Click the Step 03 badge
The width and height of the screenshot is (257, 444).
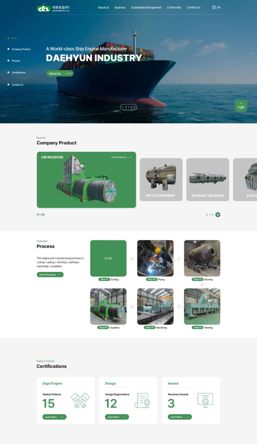coord(198,279)
